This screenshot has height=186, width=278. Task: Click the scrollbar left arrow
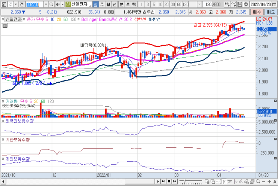click(3, 182)
